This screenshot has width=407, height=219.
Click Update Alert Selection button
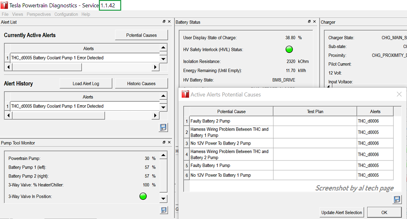[x=341, y=212]
